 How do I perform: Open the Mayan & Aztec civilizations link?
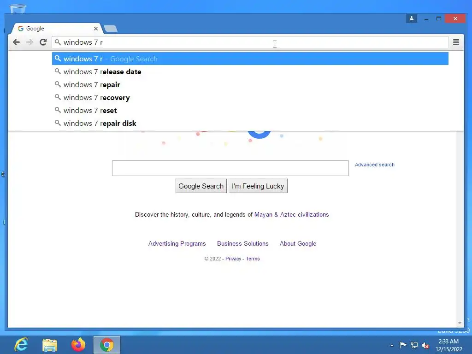point(291,215)
